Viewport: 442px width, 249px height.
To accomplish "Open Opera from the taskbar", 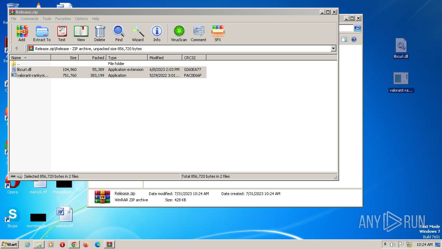I will tap(63, 245).
